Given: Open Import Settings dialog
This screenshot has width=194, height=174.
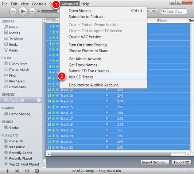Looking at the screenshot, I should [x=154, y=162].
